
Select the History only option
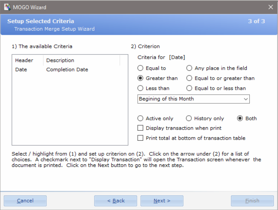click(x=189, y=118)
